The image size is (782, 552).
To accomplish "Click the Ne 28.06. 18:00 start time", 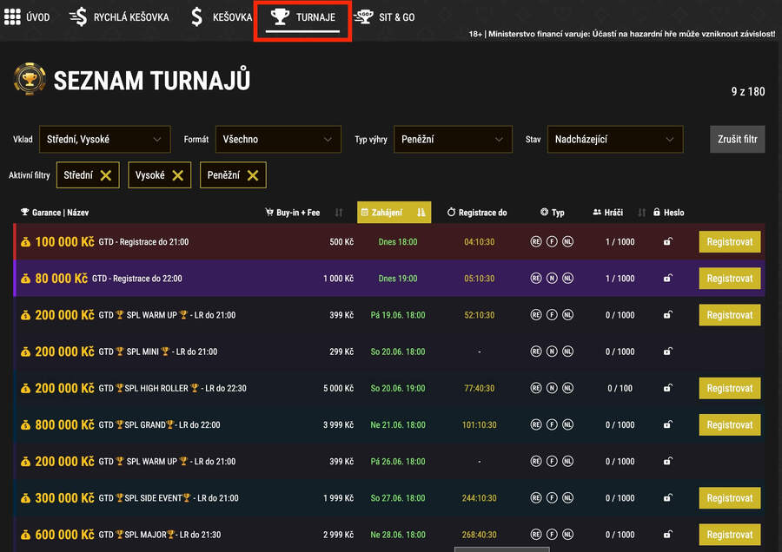I will [397, 535].
